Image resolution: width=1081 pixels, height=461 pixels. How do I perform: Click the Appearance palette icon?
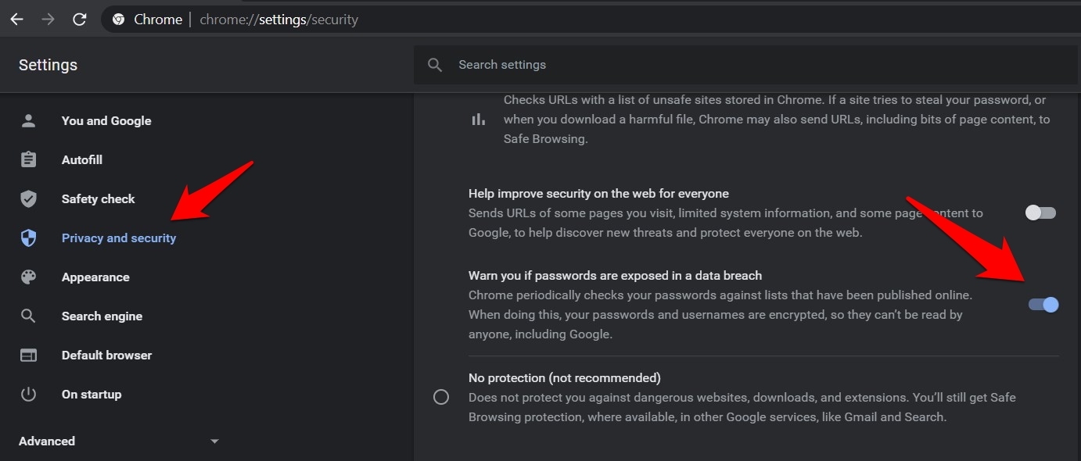29,277
